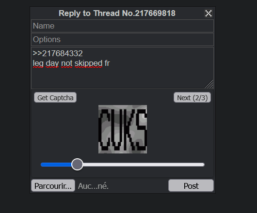Click the CUKS captcha image
The height and width of the screenshot is (213, 257).
coord(123,129)
